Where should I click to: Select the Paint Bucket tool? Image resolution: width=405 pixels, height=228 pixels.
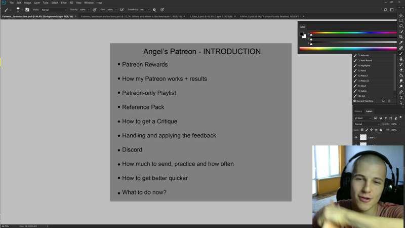click(x=401, y=75)
